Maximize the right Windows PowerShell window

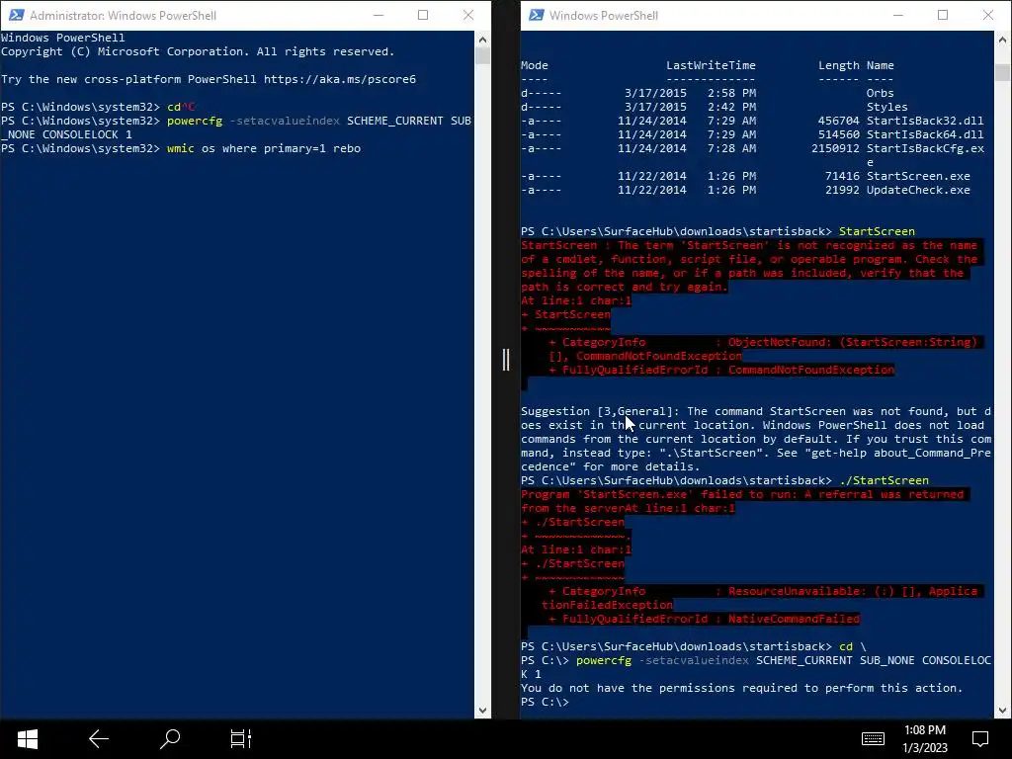point(943,15)
